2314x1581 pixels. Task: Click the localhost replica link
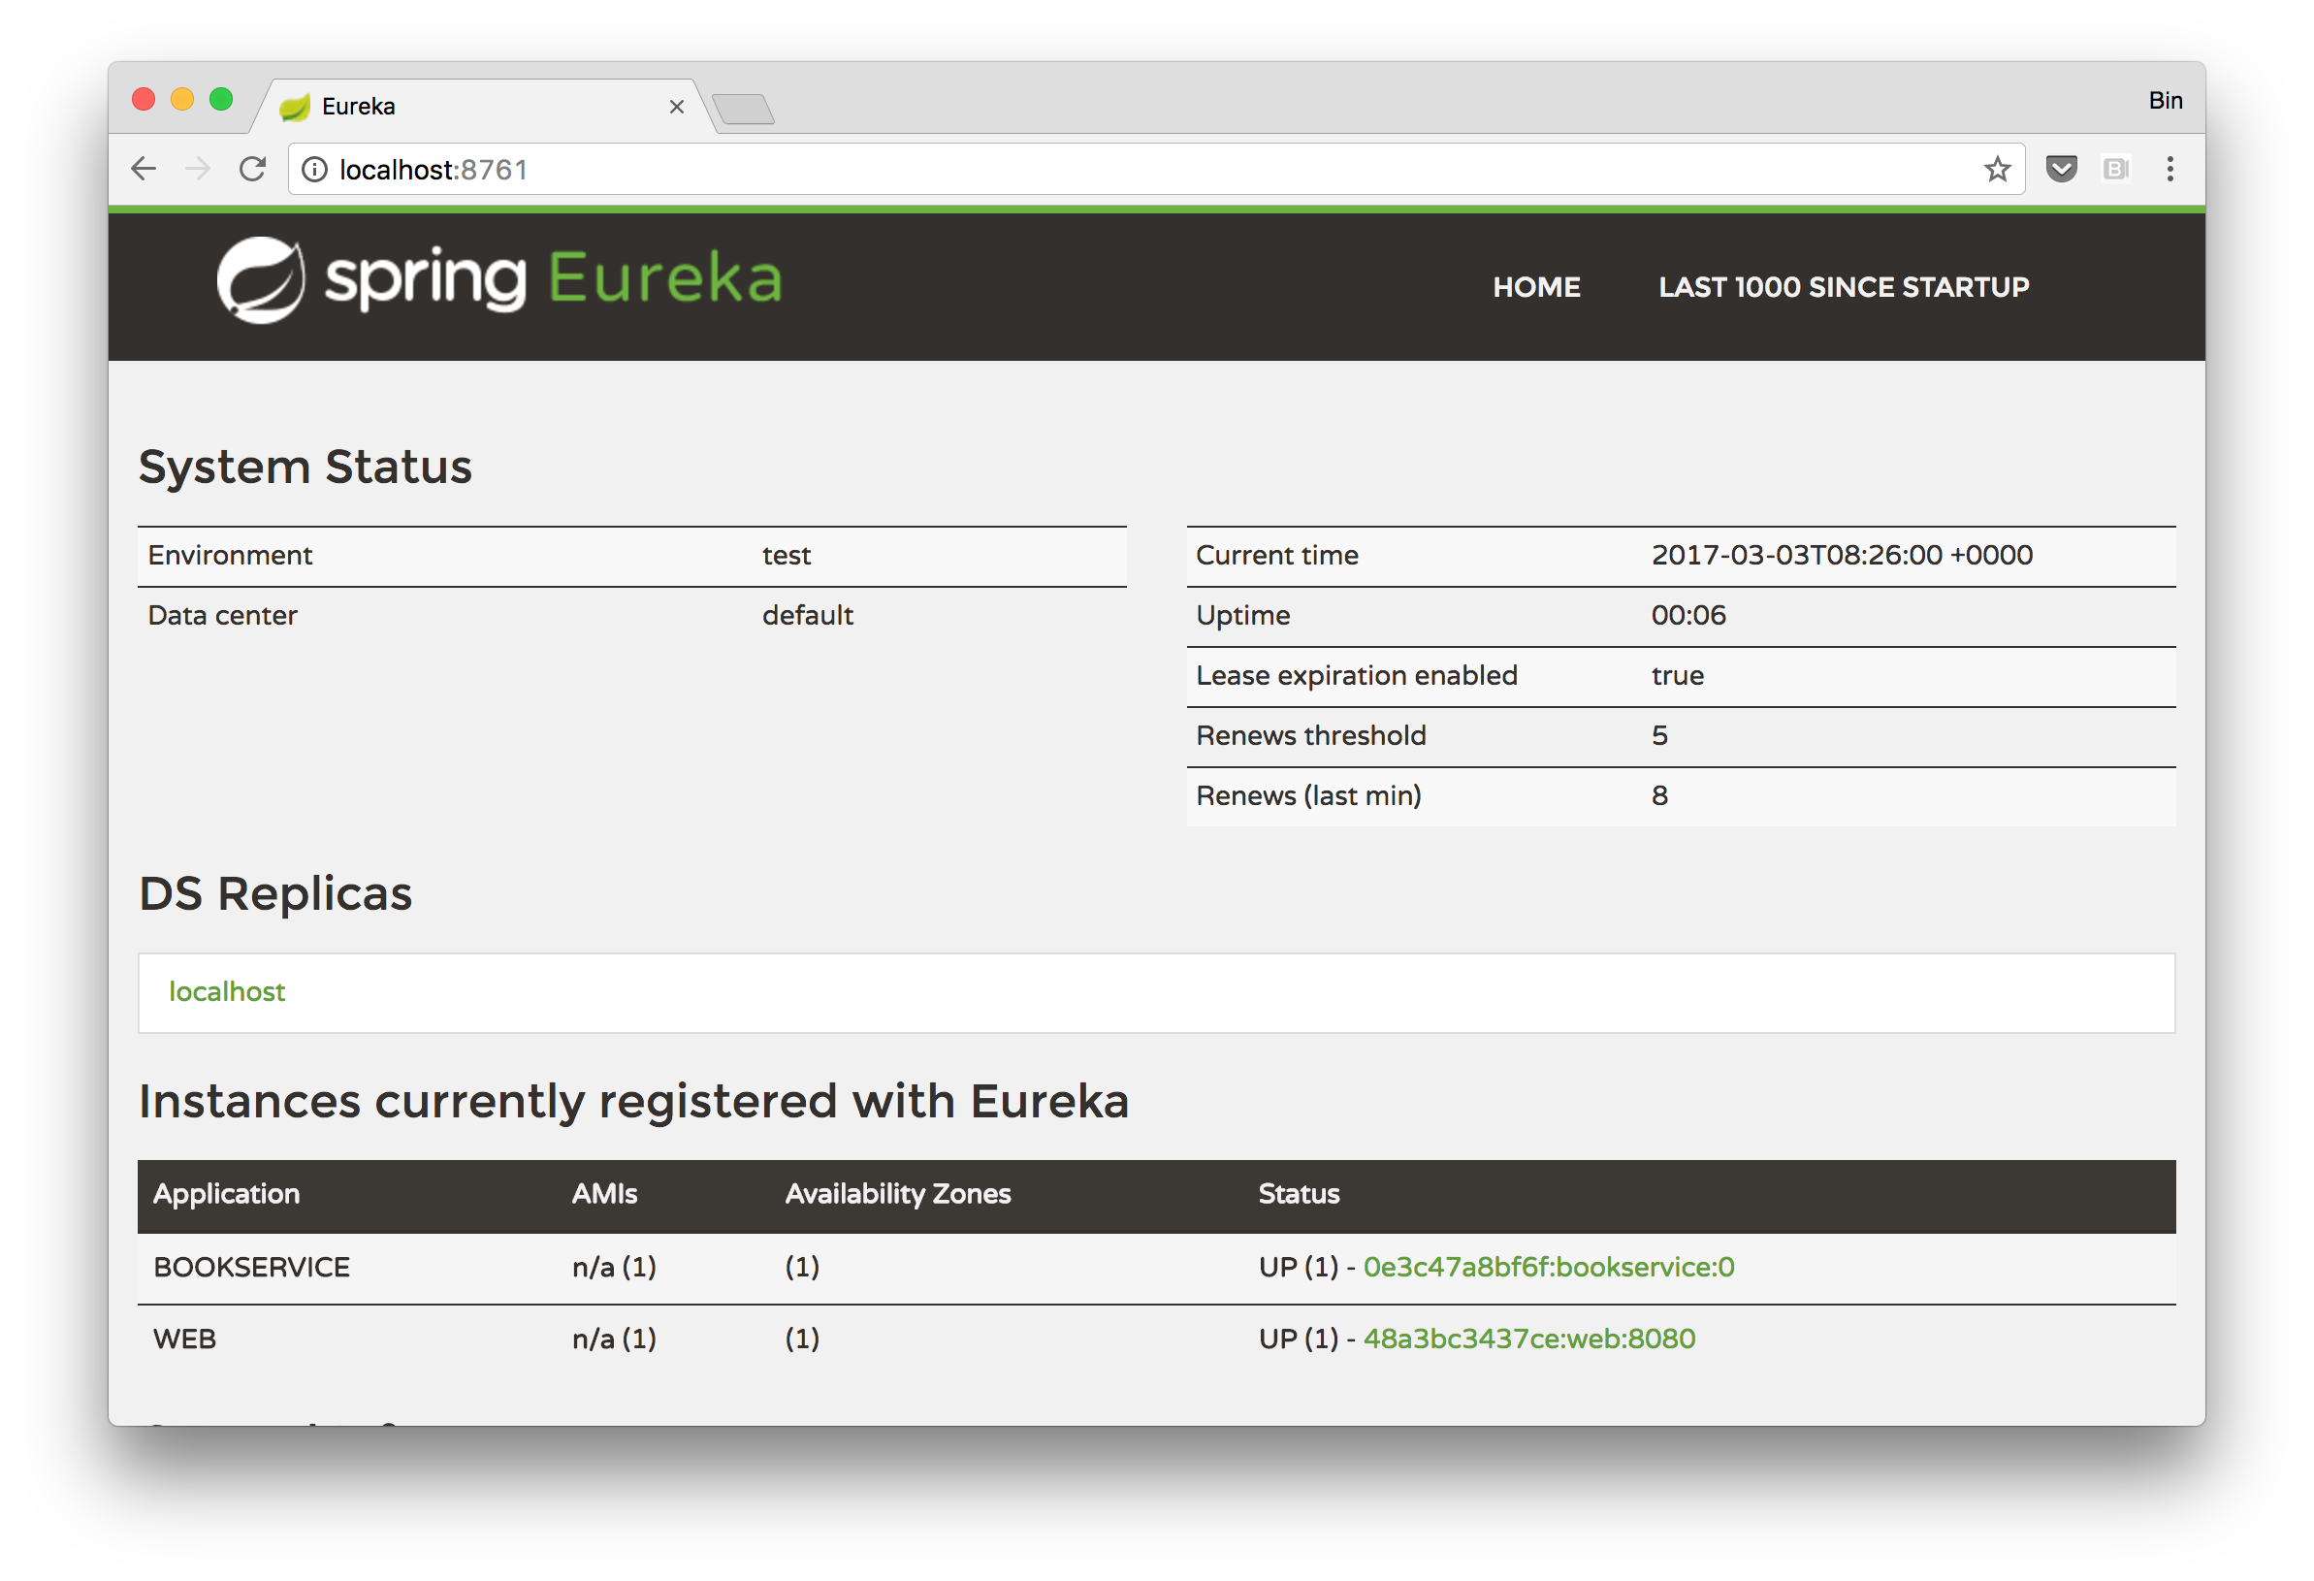[x=227, y=991]
